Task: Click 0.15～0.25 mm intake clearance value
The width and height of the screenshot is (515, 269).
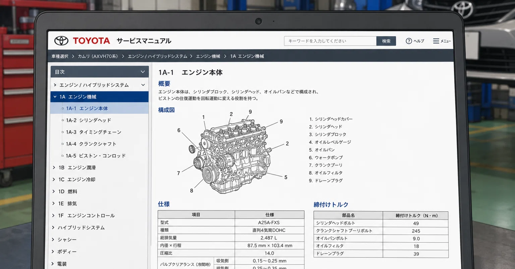Action: pos(270,261)
